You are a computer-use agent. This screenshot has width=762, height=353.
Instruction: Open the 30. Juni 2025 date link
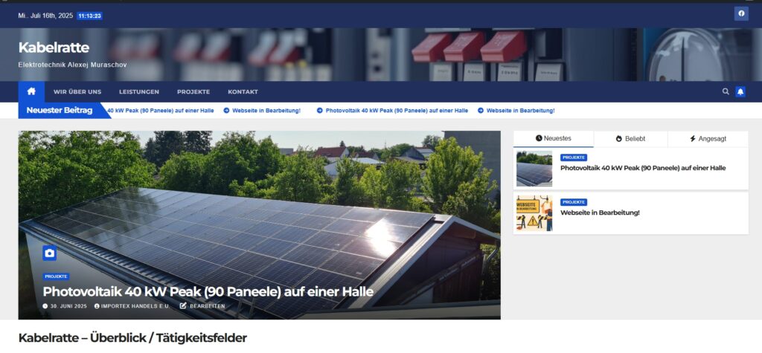pyautogui.click(x=65, y=306)
